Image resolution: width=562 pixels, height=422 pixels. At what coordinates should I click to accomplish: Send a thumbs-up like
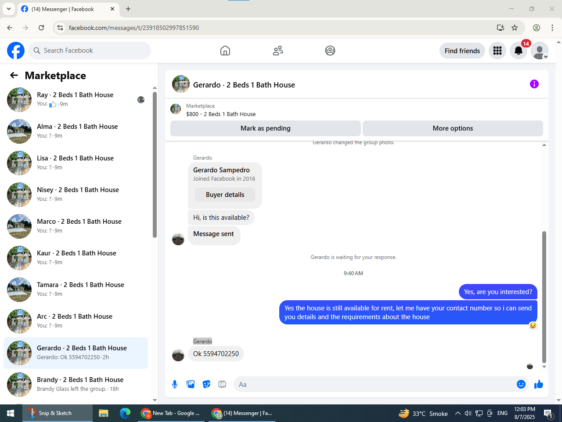539,384
